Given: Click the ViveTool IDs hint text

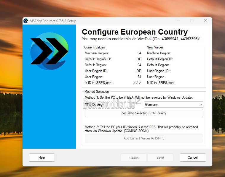Looking at the screenshot, I should pos(141,39).
